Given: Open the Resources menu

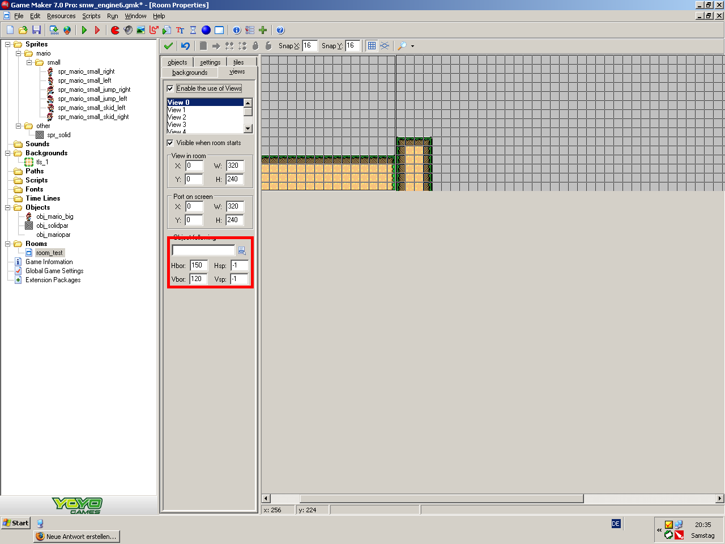Looking at the screenshot, I should click(61, 16).
